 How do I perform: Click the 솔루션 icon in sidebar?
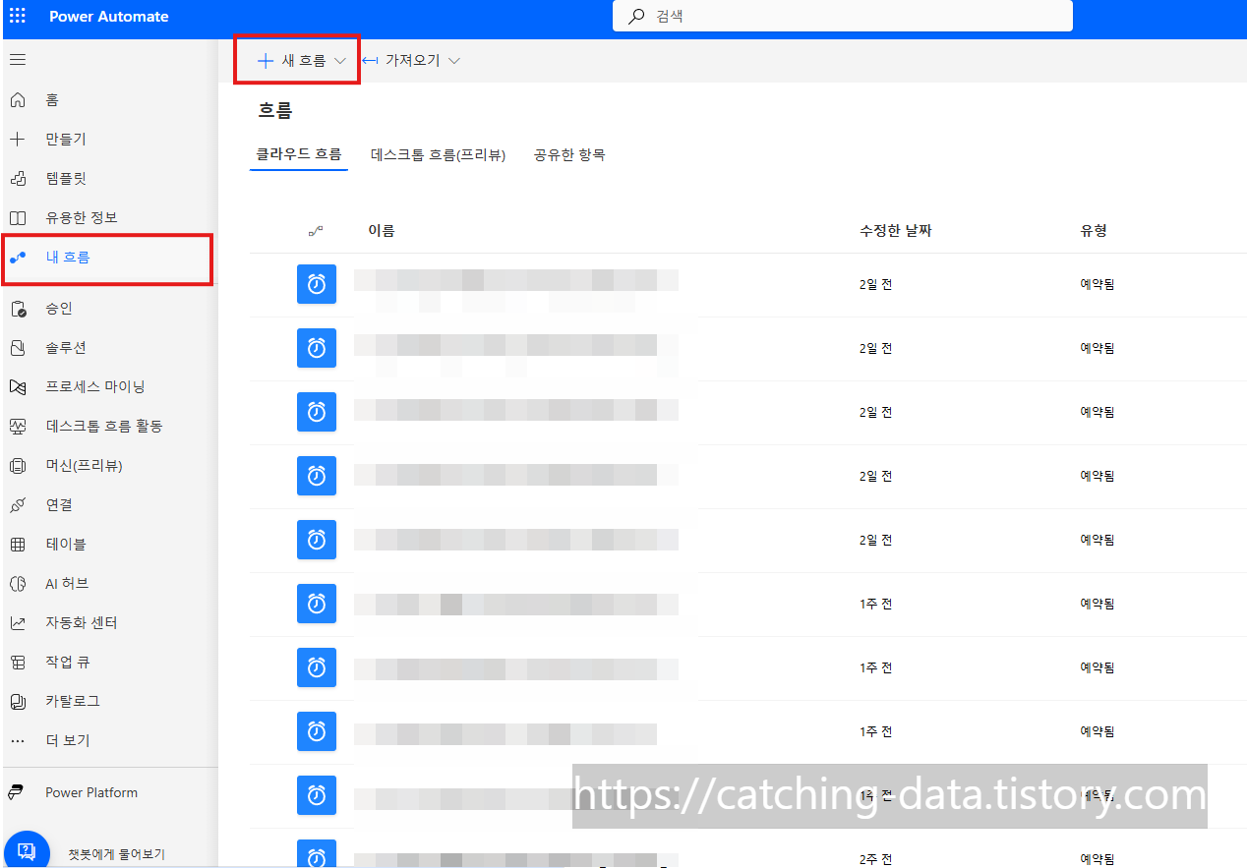click(x=18, y=348)
